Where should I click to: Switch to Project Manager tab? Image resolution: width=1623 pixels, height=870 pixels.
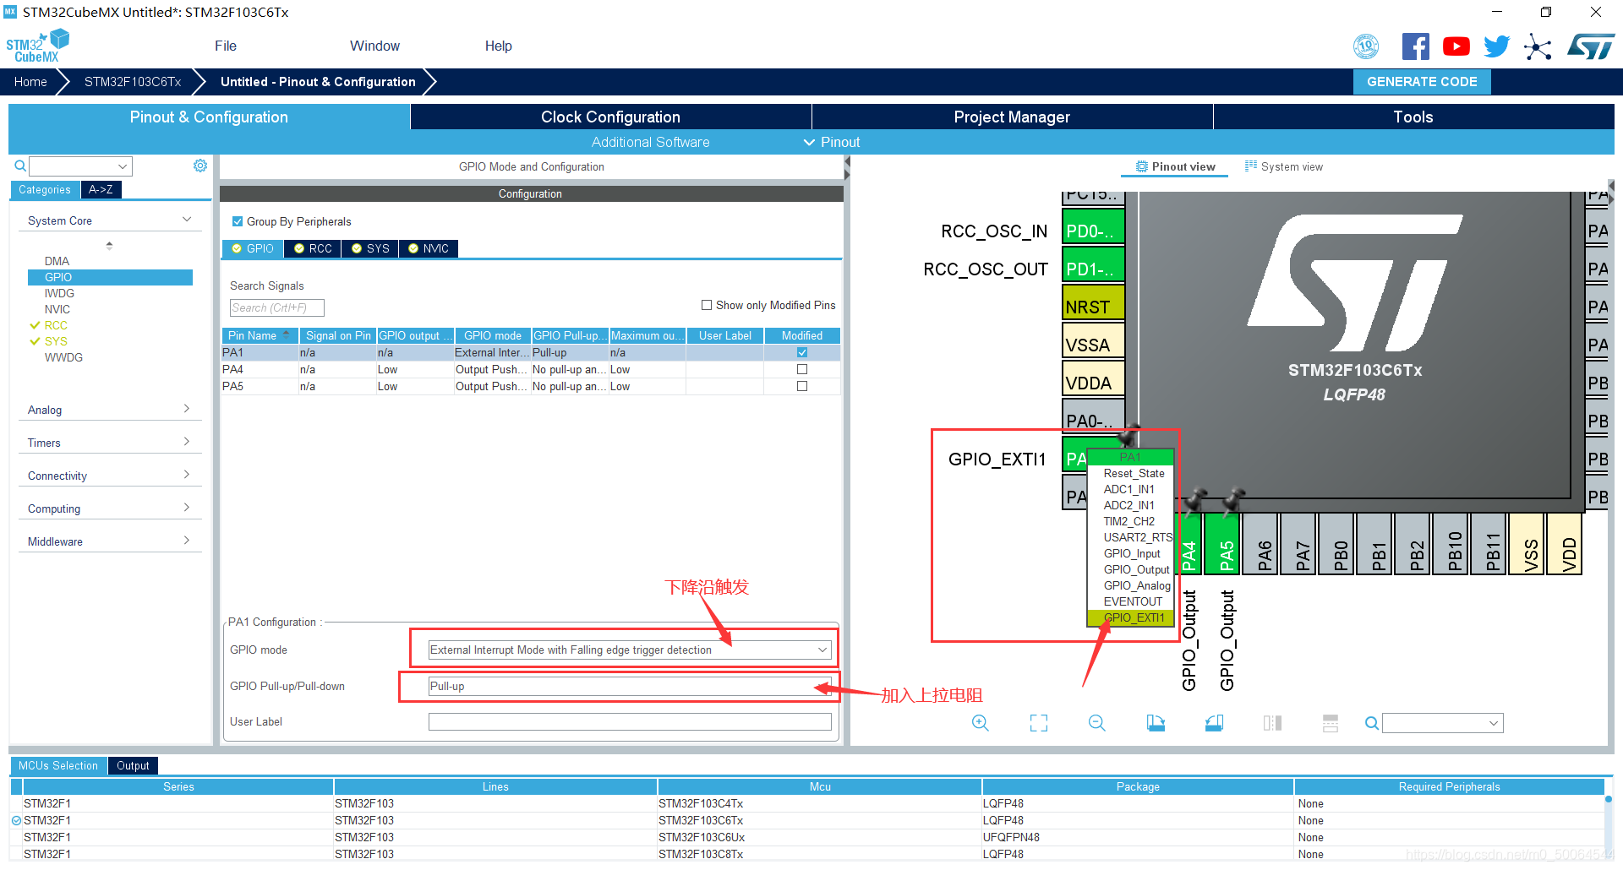pos(1012,117)
